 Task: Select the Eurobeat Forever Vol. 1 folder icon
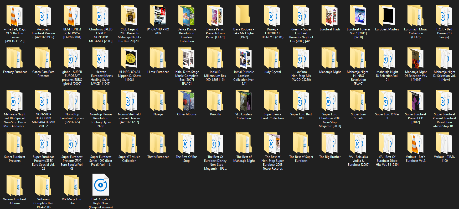(x=358, y=16)
